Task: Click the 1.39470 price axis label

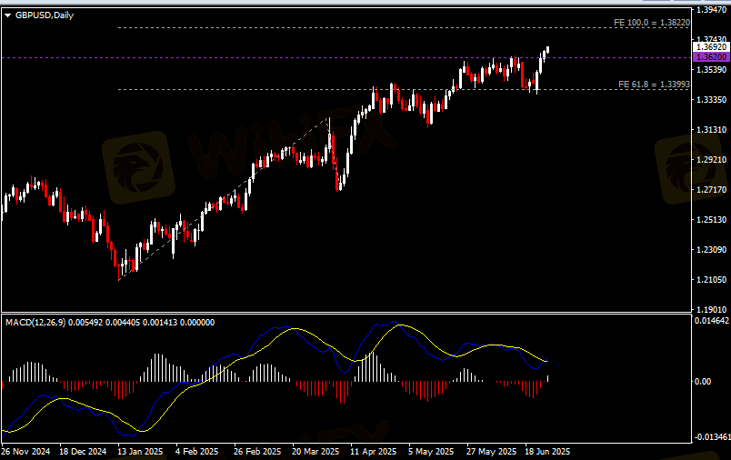Action: click(710, 9)
